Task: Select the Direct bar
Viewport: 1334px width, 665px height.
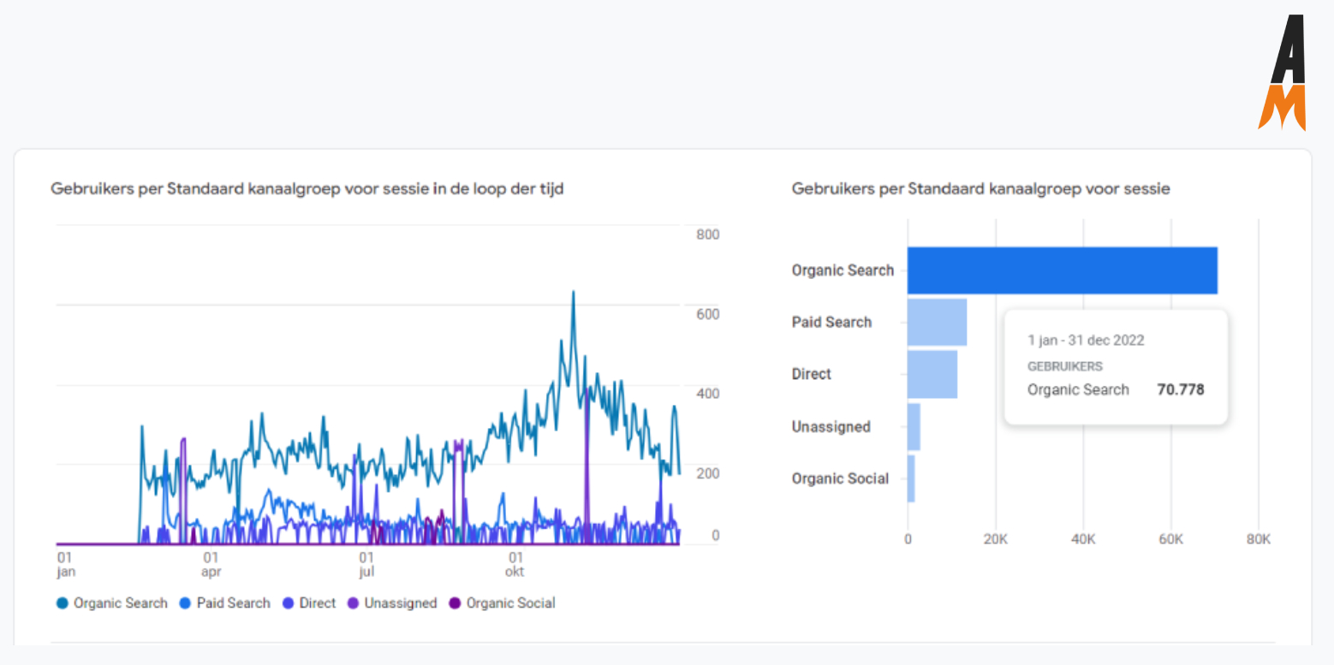Action: [x=932, y=374]
